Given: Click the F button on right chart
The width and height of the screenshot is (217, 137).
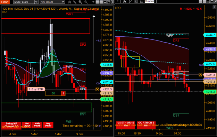Looking at the screenshot, I should pos(214,8).
